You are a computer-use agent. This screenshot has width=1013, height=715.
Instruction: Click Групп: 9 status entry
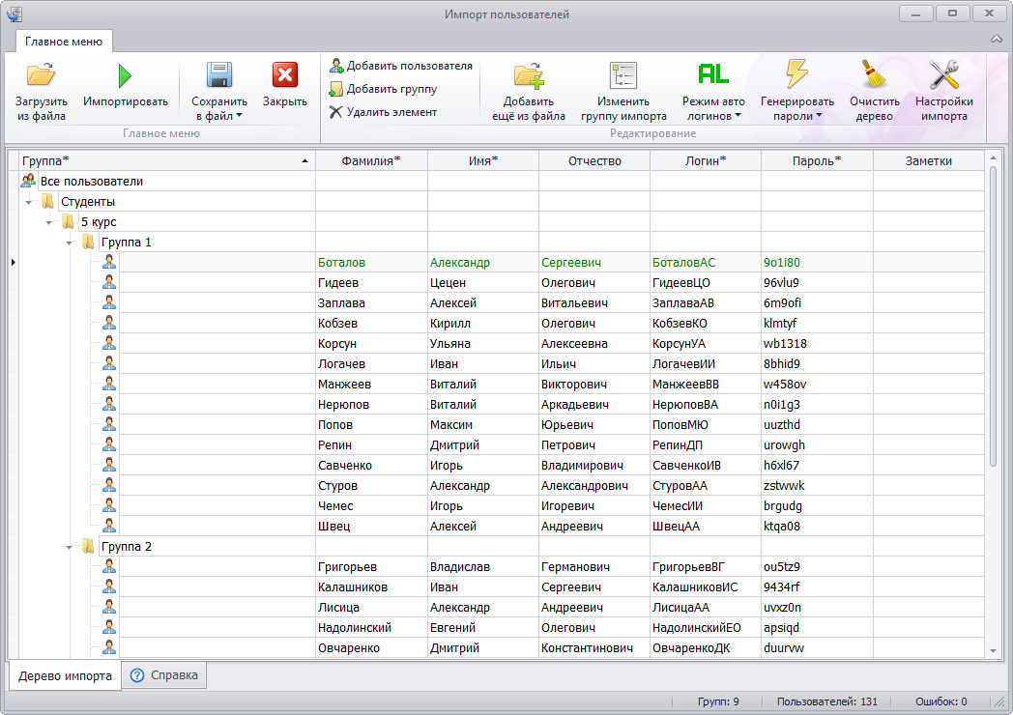718,701
